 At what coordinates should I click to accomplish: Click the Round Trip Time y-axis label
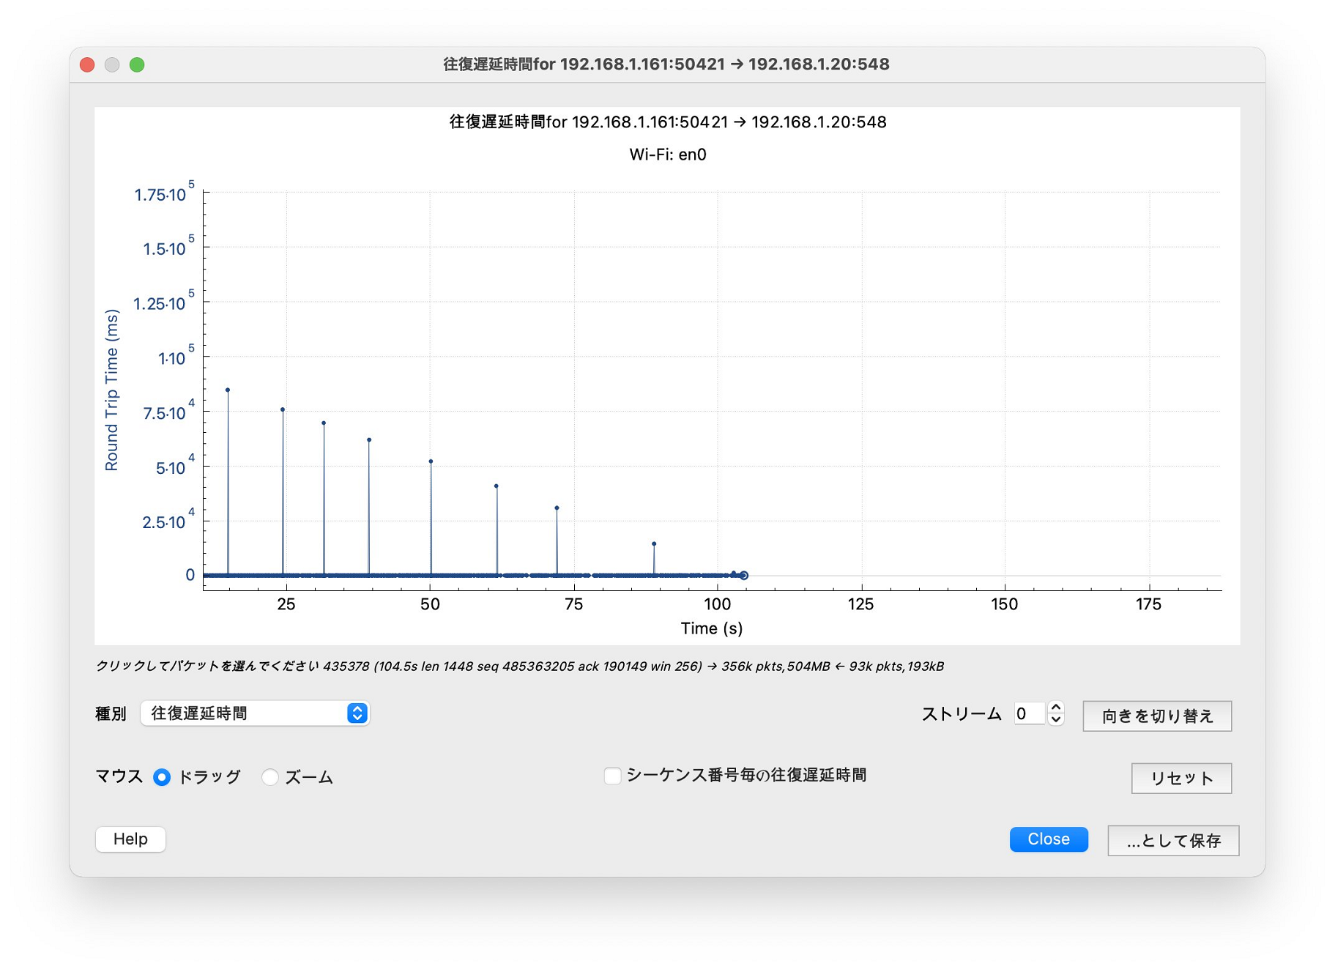[x=111, y=390]
